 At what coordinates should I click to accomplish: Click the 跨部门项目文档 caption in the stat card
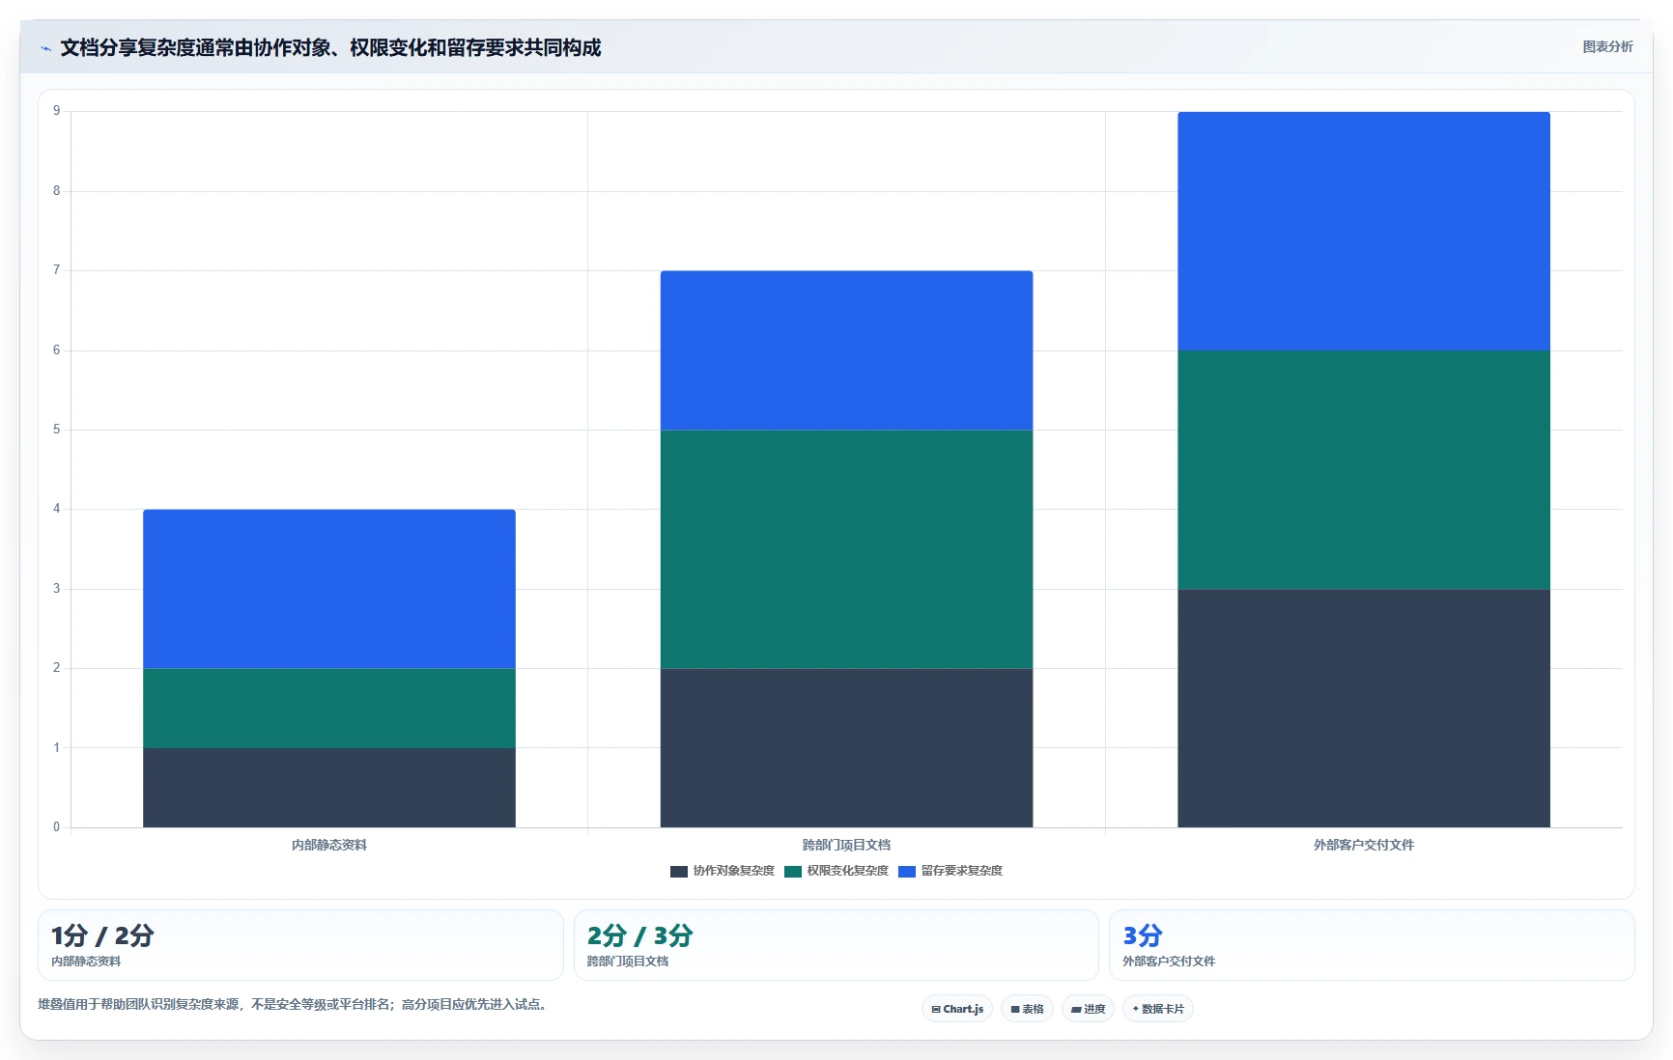pos(628,962)
